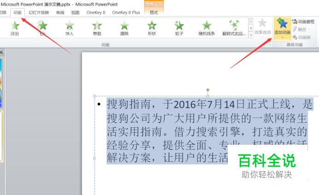This screenshot has width=319, height=195.
Task: Click the text line starting with 搜狗指南，于2016年
Action: [x=210, y=104]
